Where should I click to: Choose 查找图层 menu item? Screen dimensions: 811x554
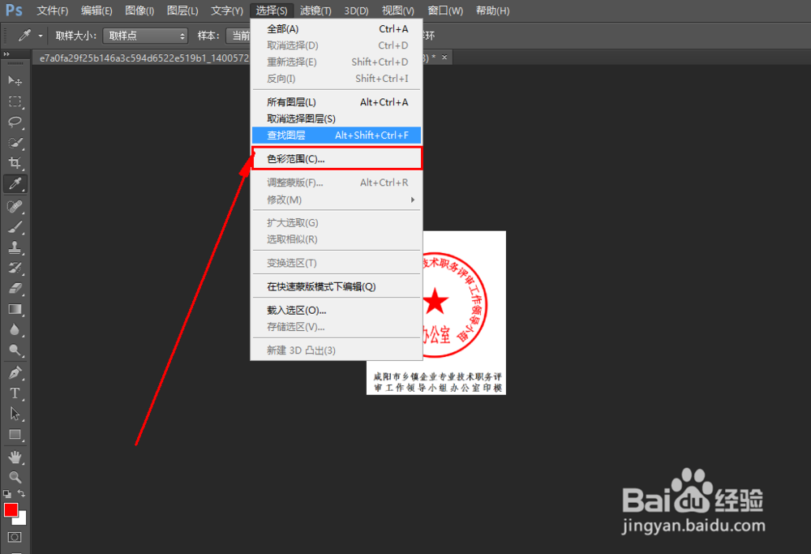pos(337,135)
